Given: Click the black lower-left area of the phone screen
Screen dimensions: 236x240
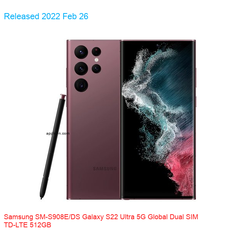Looking at the screenshot, I should point(138,176).
